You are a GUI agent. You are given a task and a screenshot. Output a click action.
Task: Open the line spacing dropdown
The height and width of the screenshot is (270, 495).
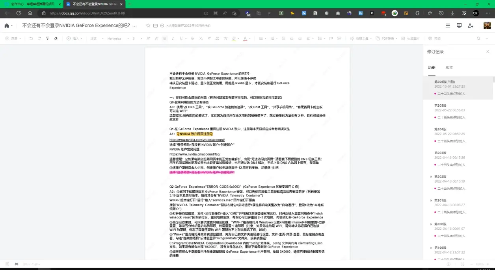pos(321,39)
